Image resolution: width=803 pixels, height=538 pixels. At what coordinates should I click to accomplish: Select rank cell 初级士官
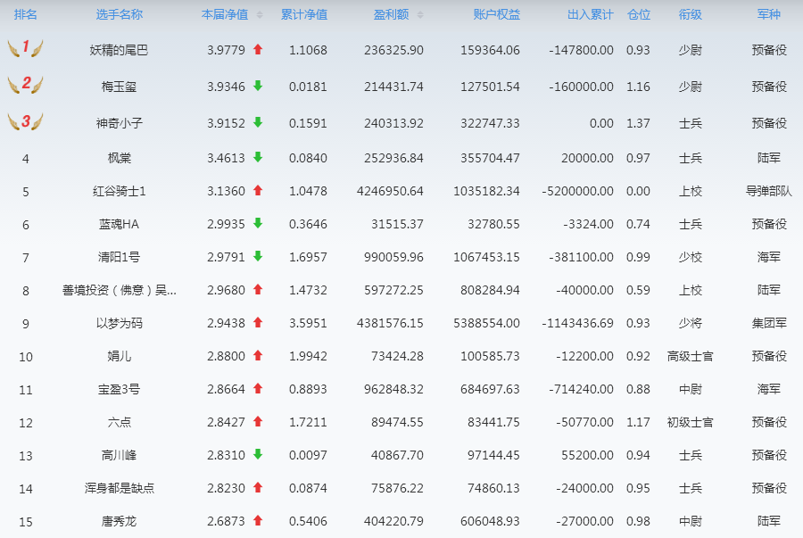tap(690, 422)
